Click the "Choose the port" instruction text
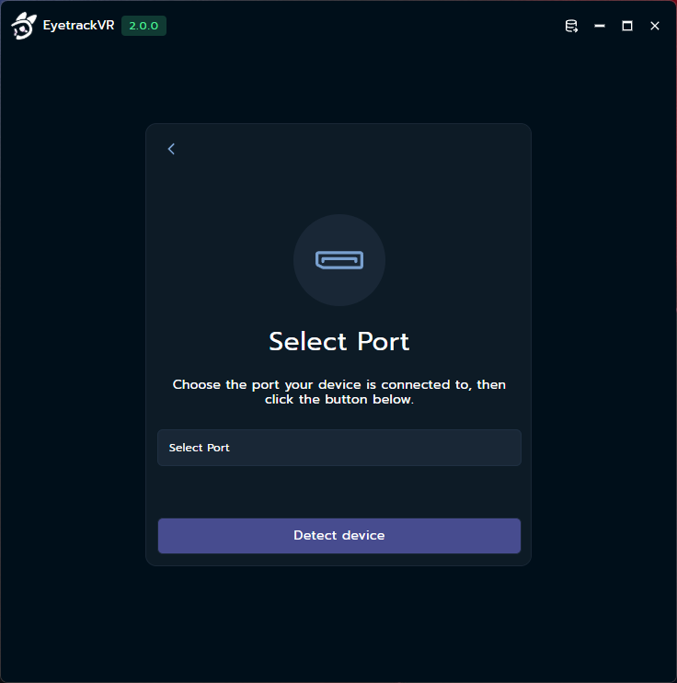677x683 pixels. [338, 384]
